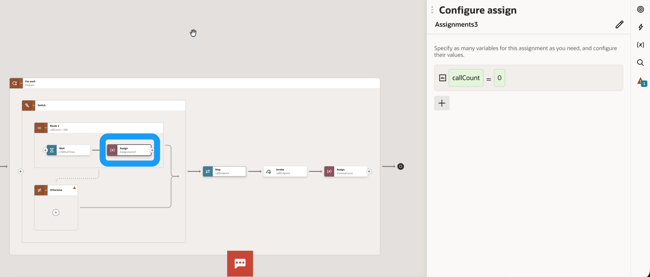This screenshot has width=650, height=277.
Task: Select the Invoke callEndpoint node
Action: tap(285, 171)
